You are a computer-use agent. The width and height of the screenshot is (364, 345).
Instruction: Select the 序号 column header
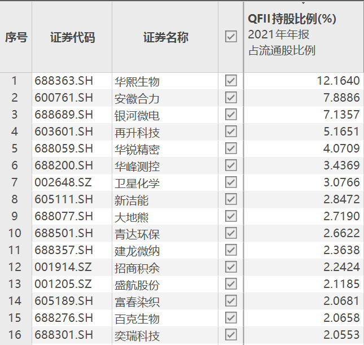(x=16, y=38)
